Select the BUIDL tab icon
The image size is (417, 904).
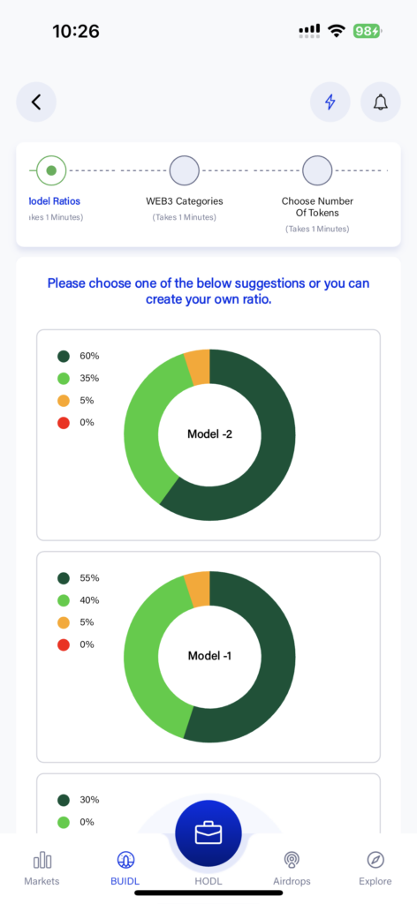tap(125, 861)
